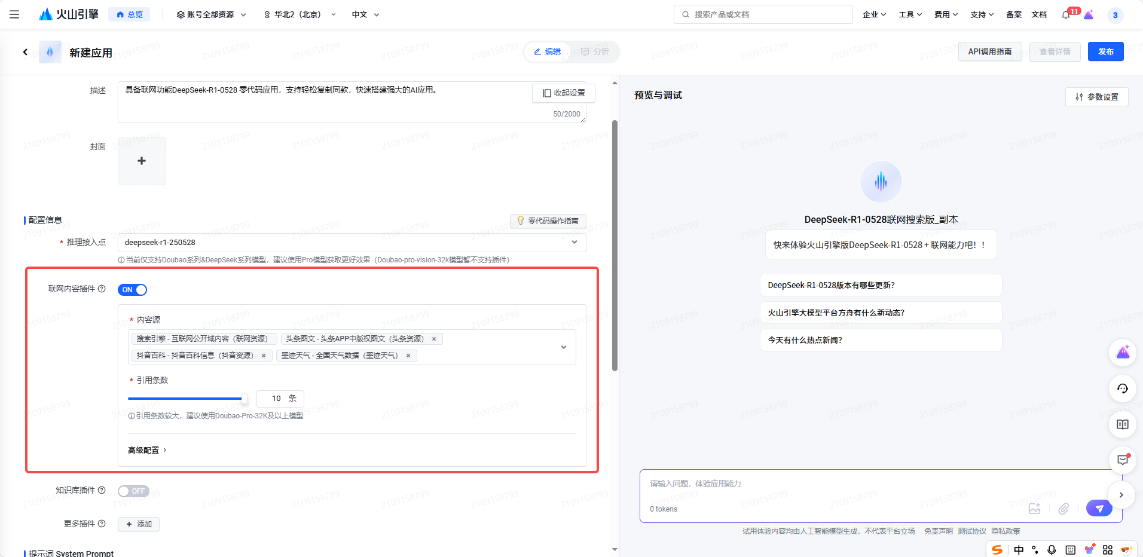Screen dimensions: 1143x557
Task: Click the 引用条数 number field showing 10
Action: click(280, 399)
